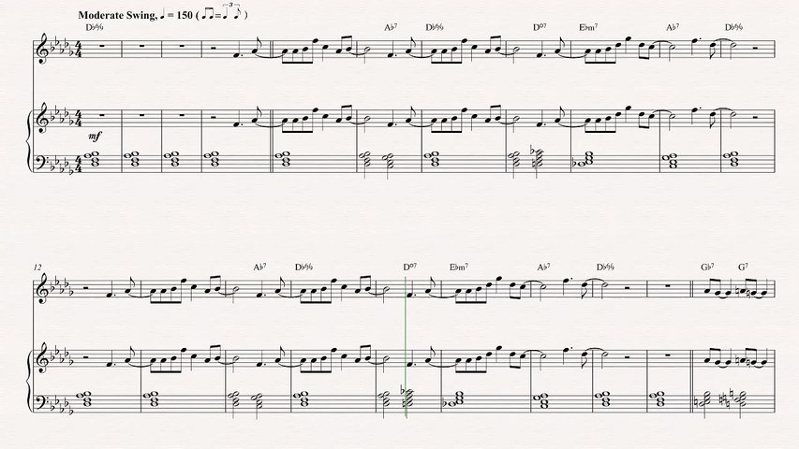This screenshot has width=799, height=449.
Task: Click the Moderate Swing tempo marking
Action: click(x=117, y=15)
